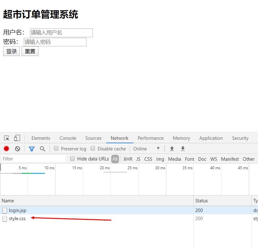258x248 pixels.
Task: Import HAR file with upload arrow
Action: (172, 149)
